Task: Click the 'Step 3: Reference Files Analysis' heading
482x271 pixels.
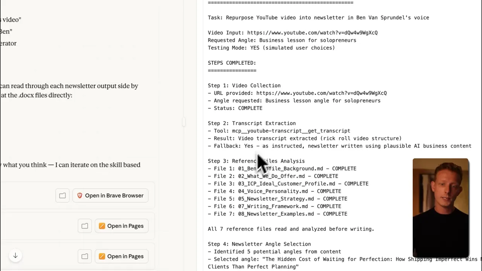Action: point(256,161)
